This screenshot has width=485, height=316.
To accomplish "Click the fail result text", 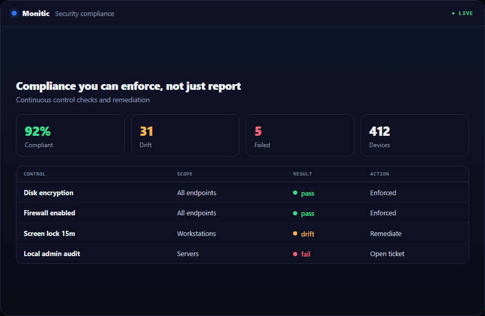I will click(x=305, y=254).
